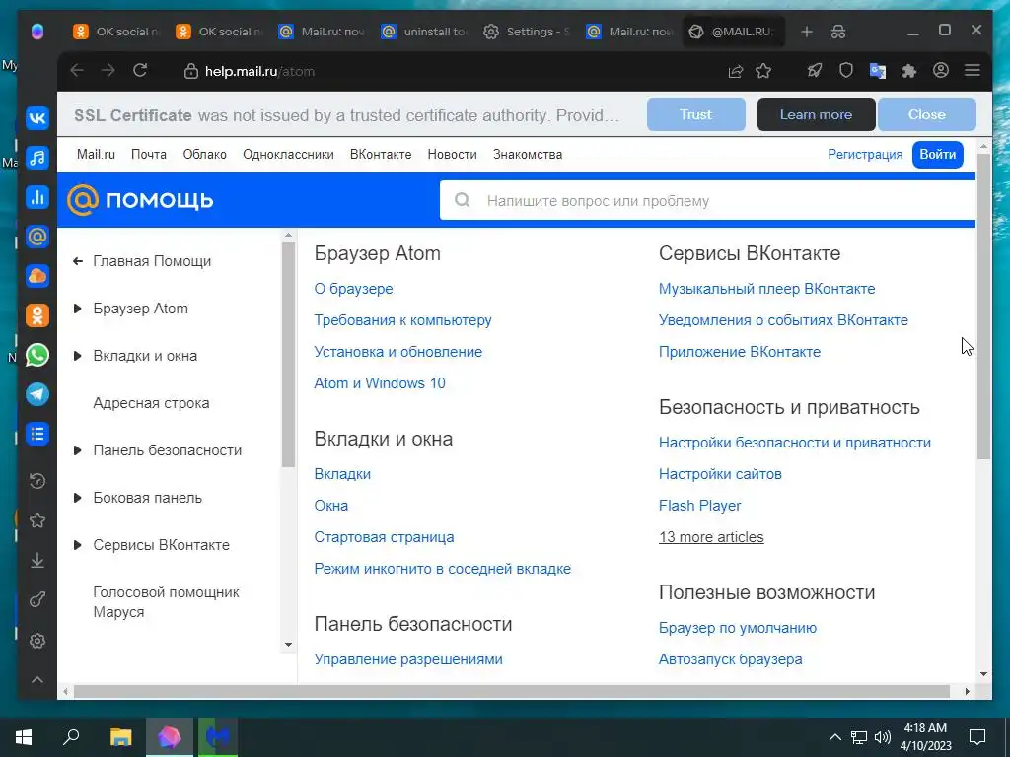Bookmark this page with star icon
The image size is (1010, 757).
pos(763,71)
